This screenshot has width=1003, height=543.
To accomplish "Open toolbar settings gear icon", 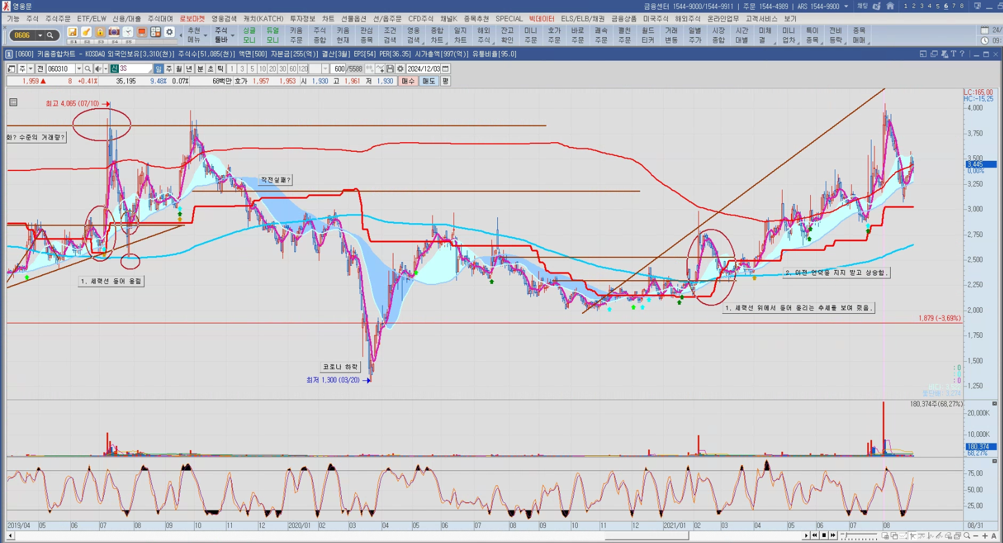I will 169,32.
